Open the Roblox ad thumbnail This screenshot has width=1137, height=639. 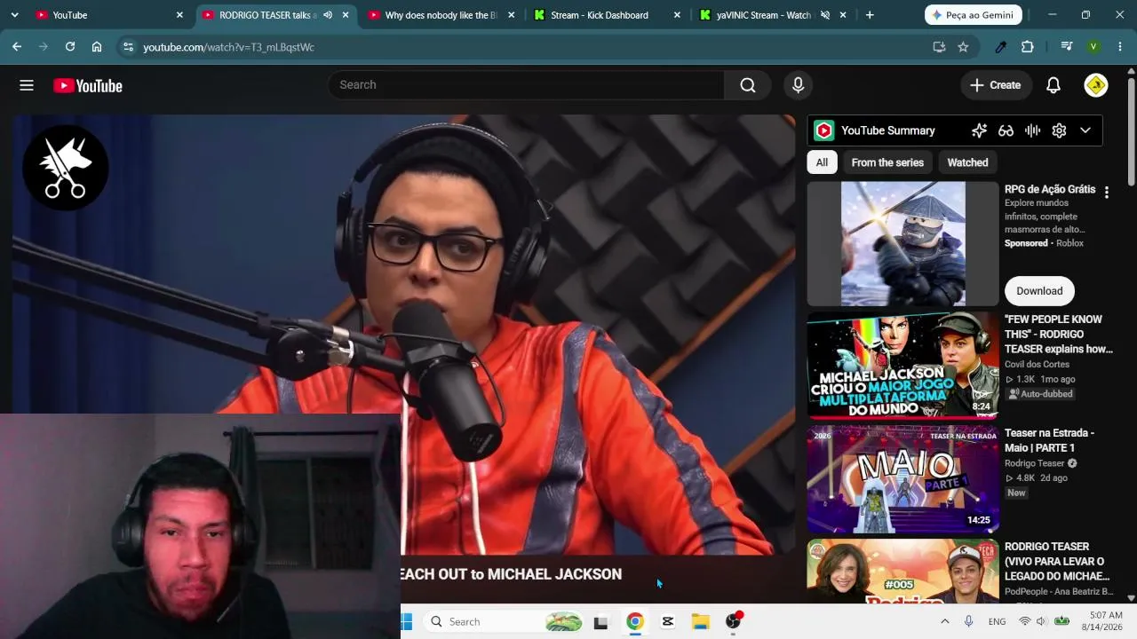click(902, 244)
